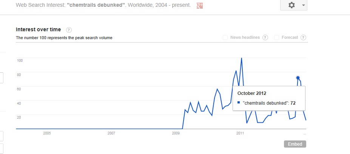Expand the dropdown arrow beside the gear
This screenshot has height=154, width=350.
[x=302, y=5]
